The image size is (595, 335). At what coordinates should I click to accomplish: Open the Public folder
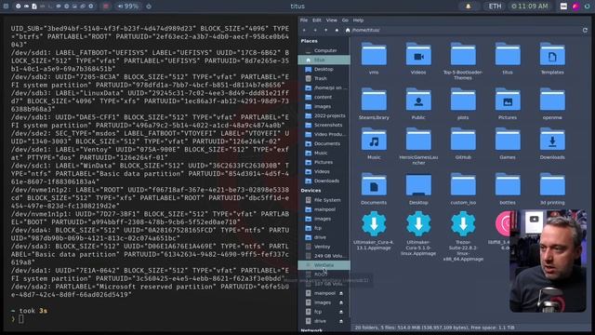pos(418,103)
